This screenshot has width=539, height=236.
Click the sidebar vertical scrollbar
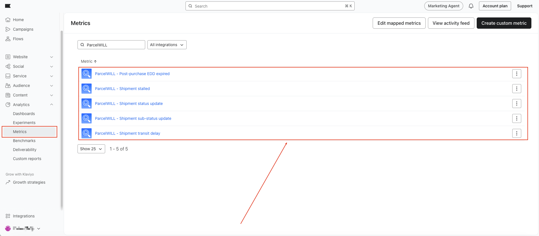pos(61,120)
